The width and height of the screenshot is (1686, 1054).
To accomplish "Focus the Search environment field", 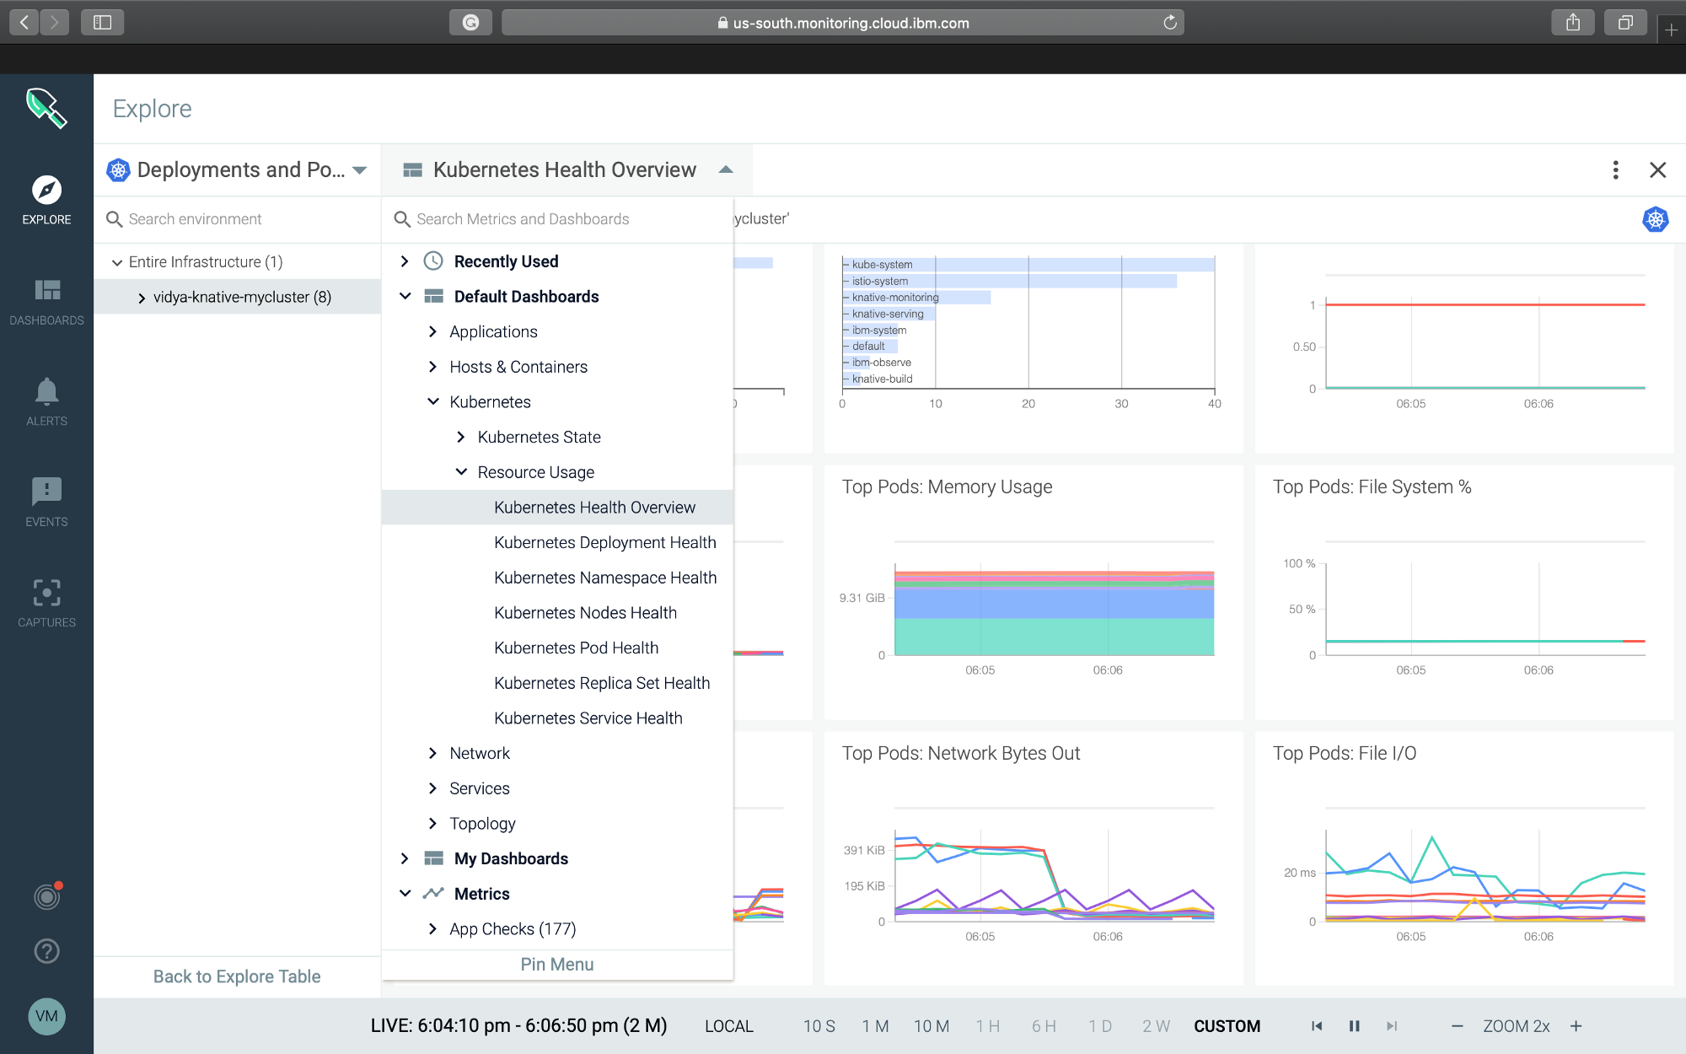I will click(238, 219).
